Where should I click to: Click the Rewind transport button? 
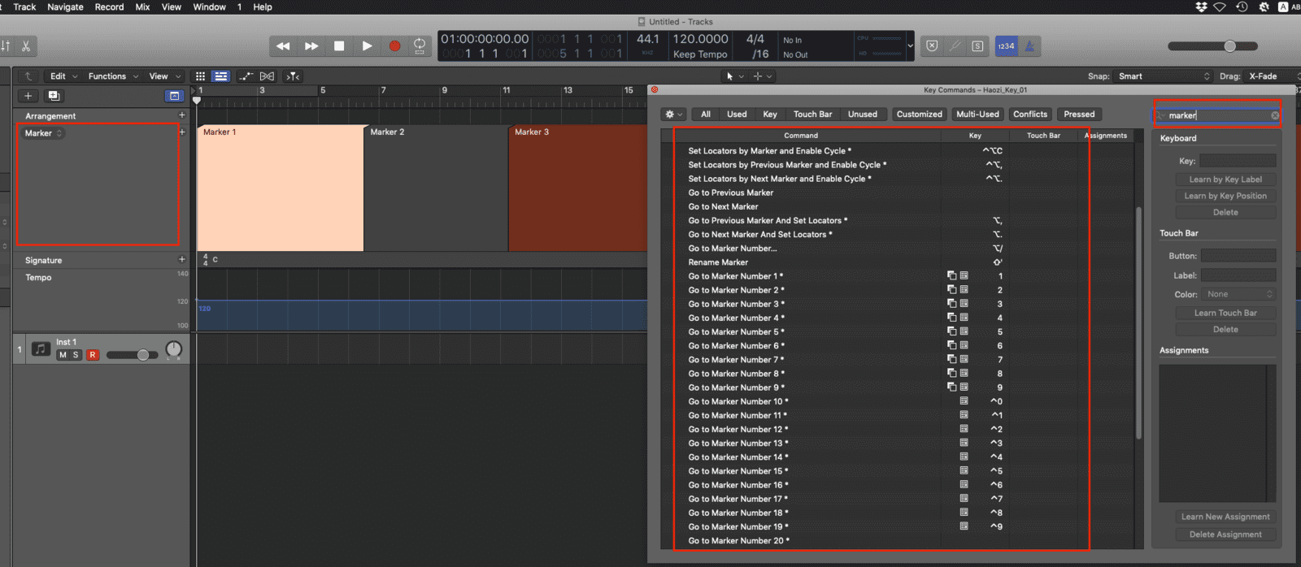[x=283, y=46]
